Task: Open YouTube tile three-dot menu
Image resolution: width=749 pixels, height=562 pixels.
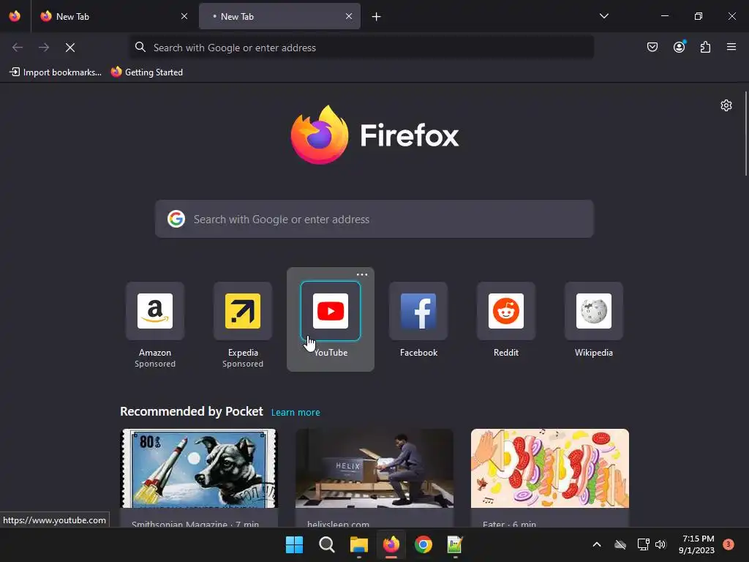Action: pos(362,275)
